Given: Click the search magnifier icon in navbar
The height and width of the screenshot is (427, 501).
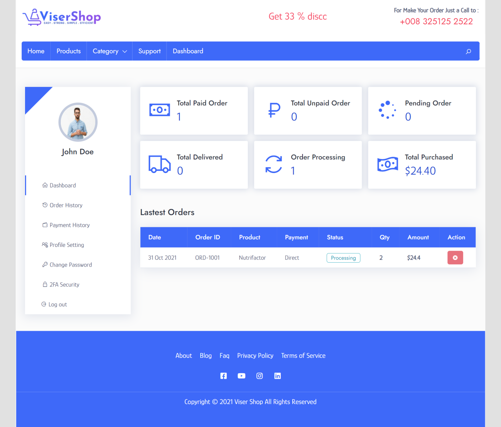Looking at the screenshot, I should [468, 51].
